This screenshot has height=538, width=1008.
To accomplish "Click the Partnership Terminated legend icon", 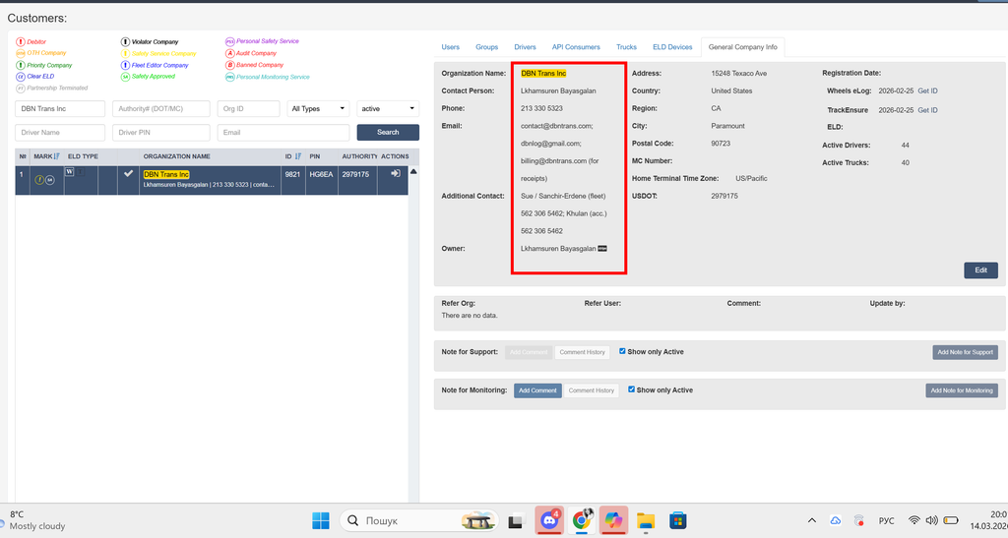I will 20,88.
